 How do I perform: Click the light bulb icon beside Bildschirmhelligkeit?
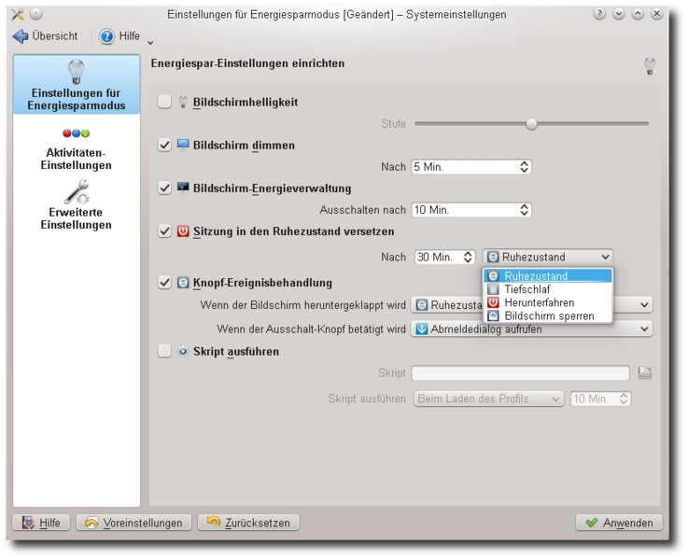[183, 102]
